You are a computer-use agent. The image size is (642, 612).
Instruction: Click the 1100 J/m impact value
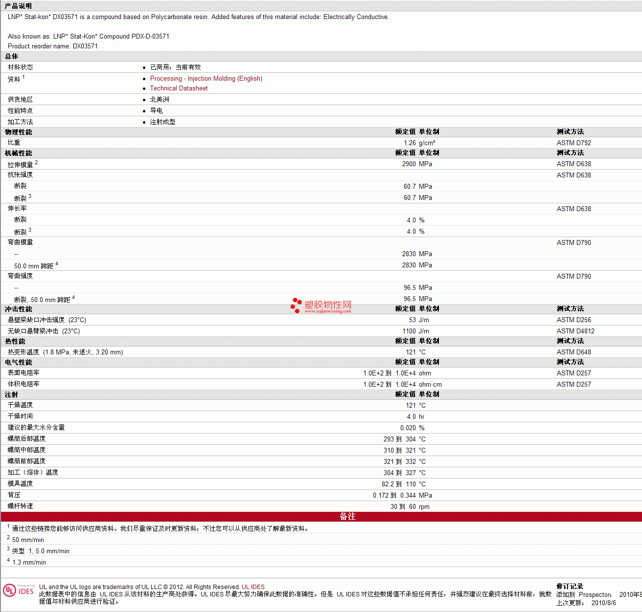pyautogui.click(x=415, y=331)
